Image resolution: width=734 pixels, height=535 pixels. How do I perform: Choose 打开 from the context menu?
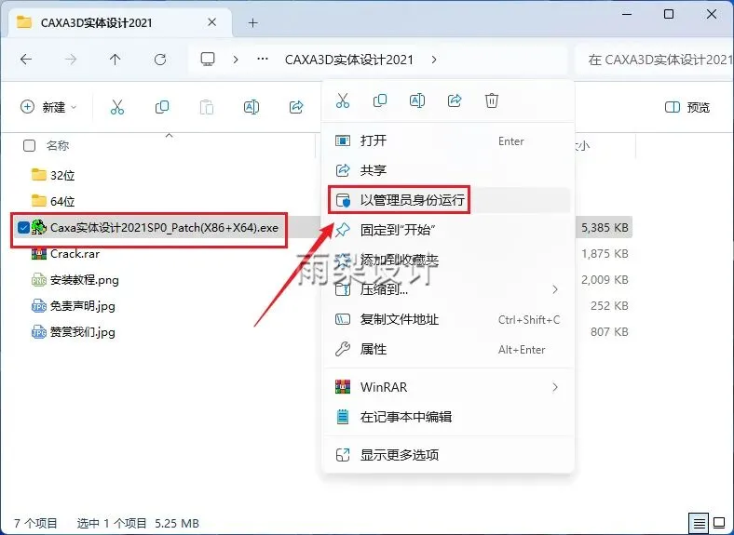pos(448,140)
